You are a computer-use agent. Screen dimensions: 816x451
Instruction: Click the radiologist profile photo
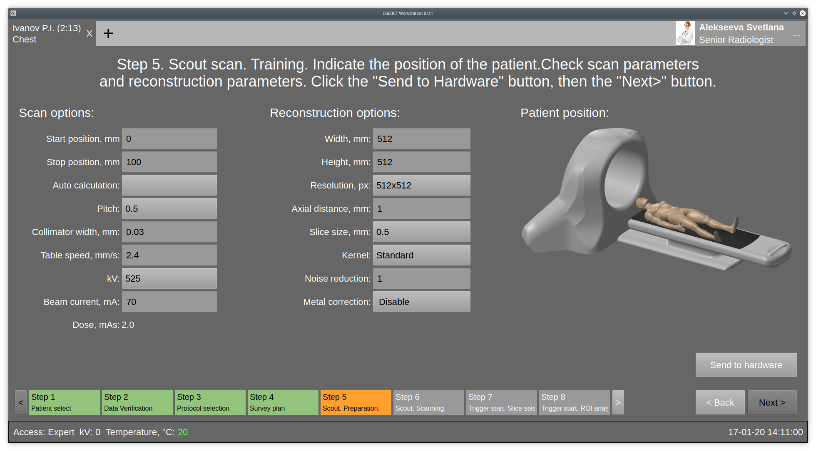coord(685,33)
